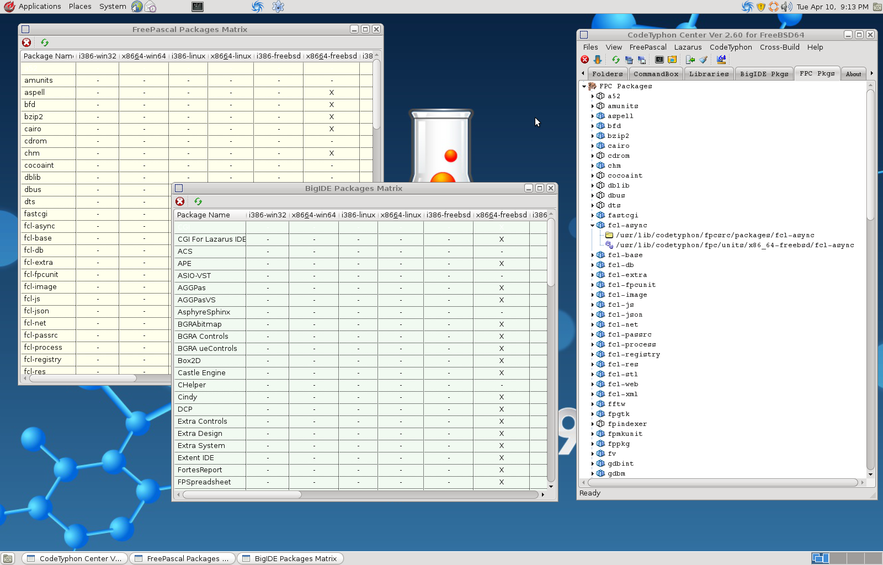
Task: Click the green-arrow import icon in CodeTyphon toolbar
Action: (690, 60)
